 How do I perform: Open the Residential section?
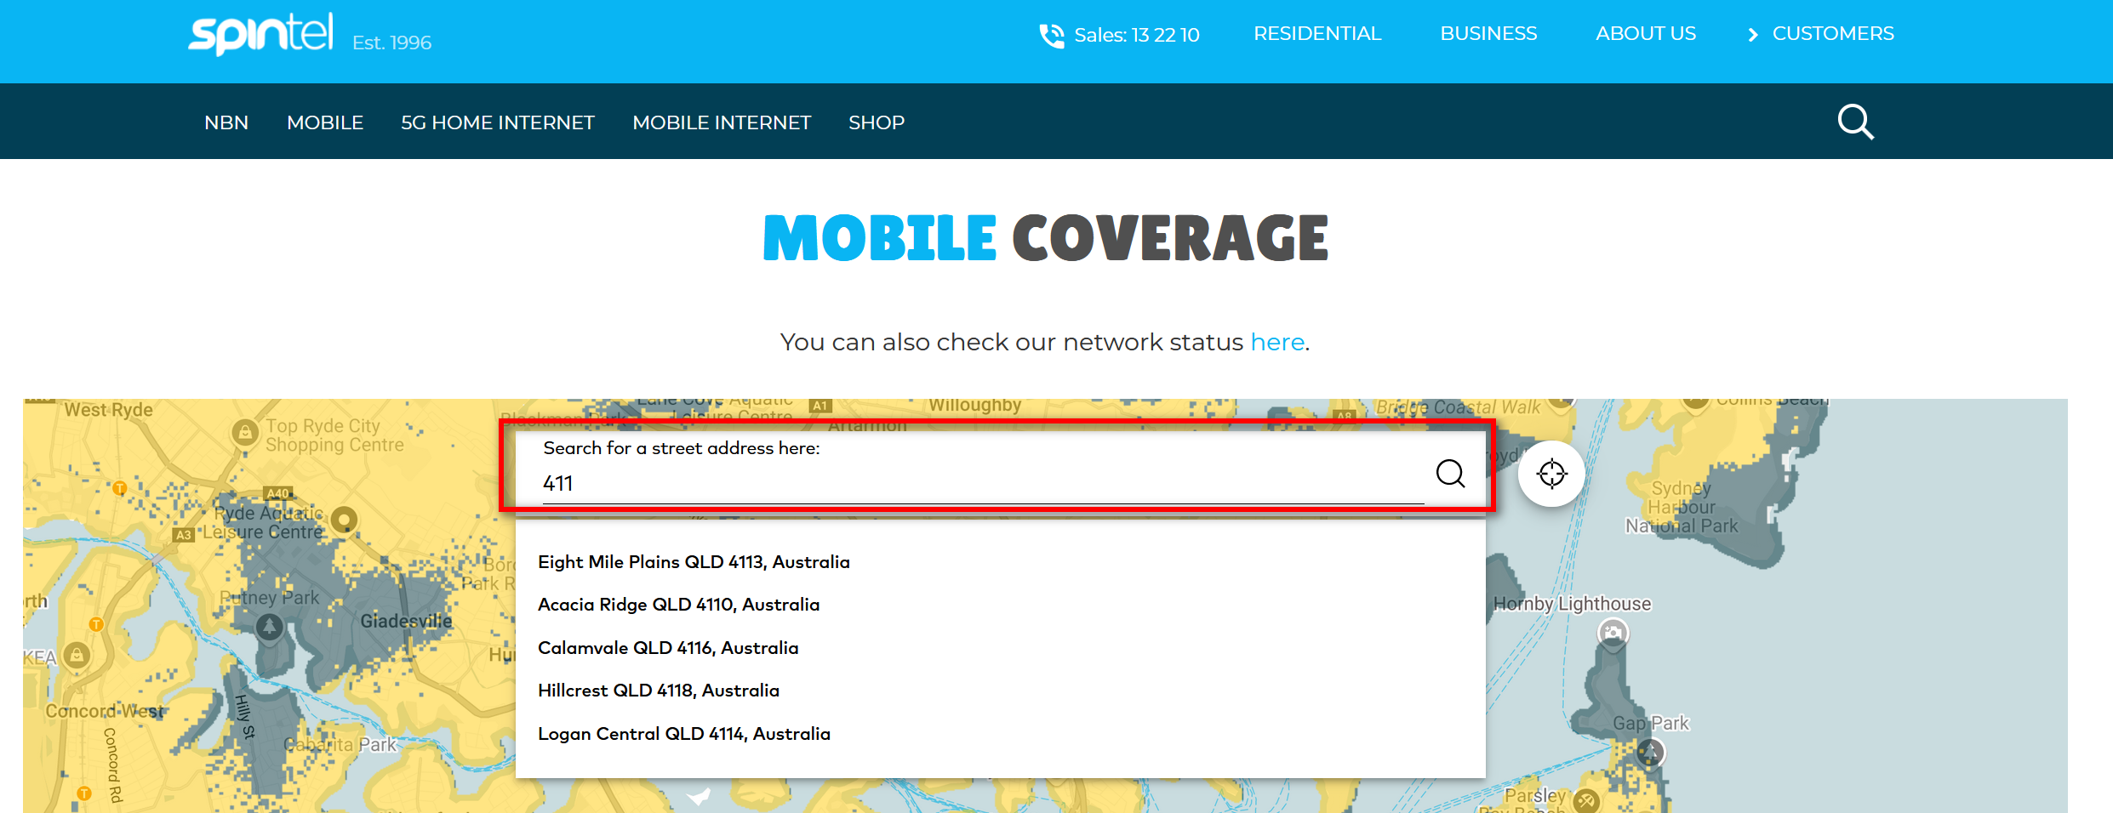(1317, 33)
